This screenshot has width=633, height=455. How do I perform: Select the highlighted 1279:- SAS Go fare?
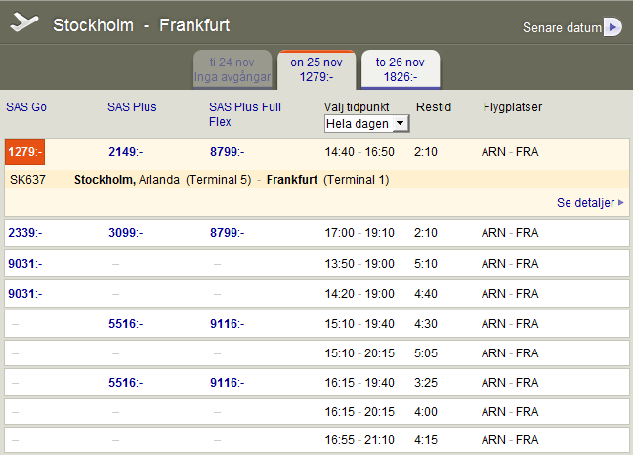pos(24,152)
